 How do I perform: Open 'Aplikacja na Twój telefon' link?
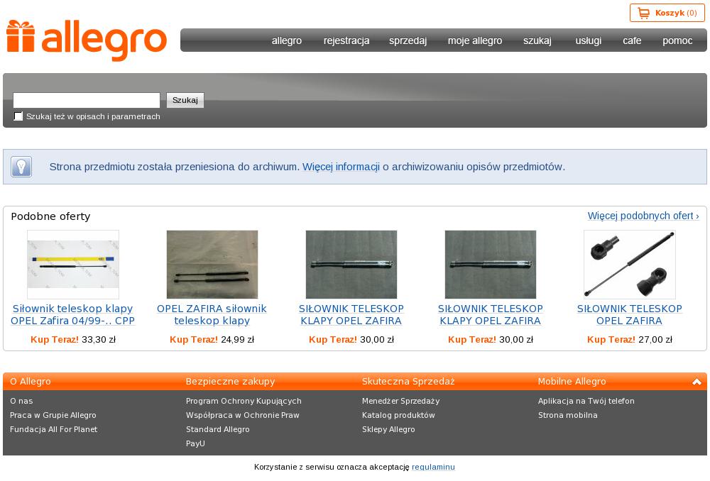tap(586, 401)
